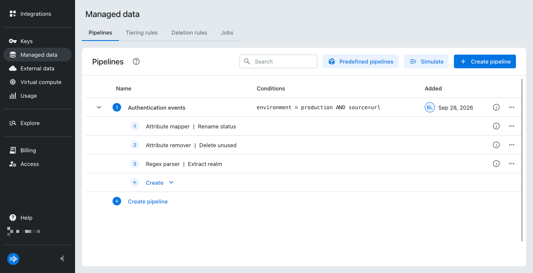
Task: Click the Help question mark icon
Action: [13, 218]
